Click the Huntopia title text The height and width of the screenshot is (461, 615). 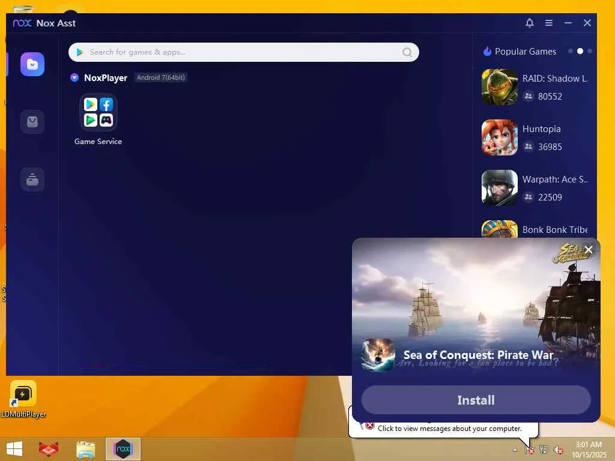(541, 129)
